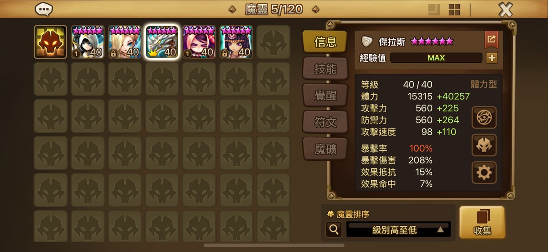Screen dimensions: 548x252
Task: Click the 收集 button
Action: pos(482,223)
